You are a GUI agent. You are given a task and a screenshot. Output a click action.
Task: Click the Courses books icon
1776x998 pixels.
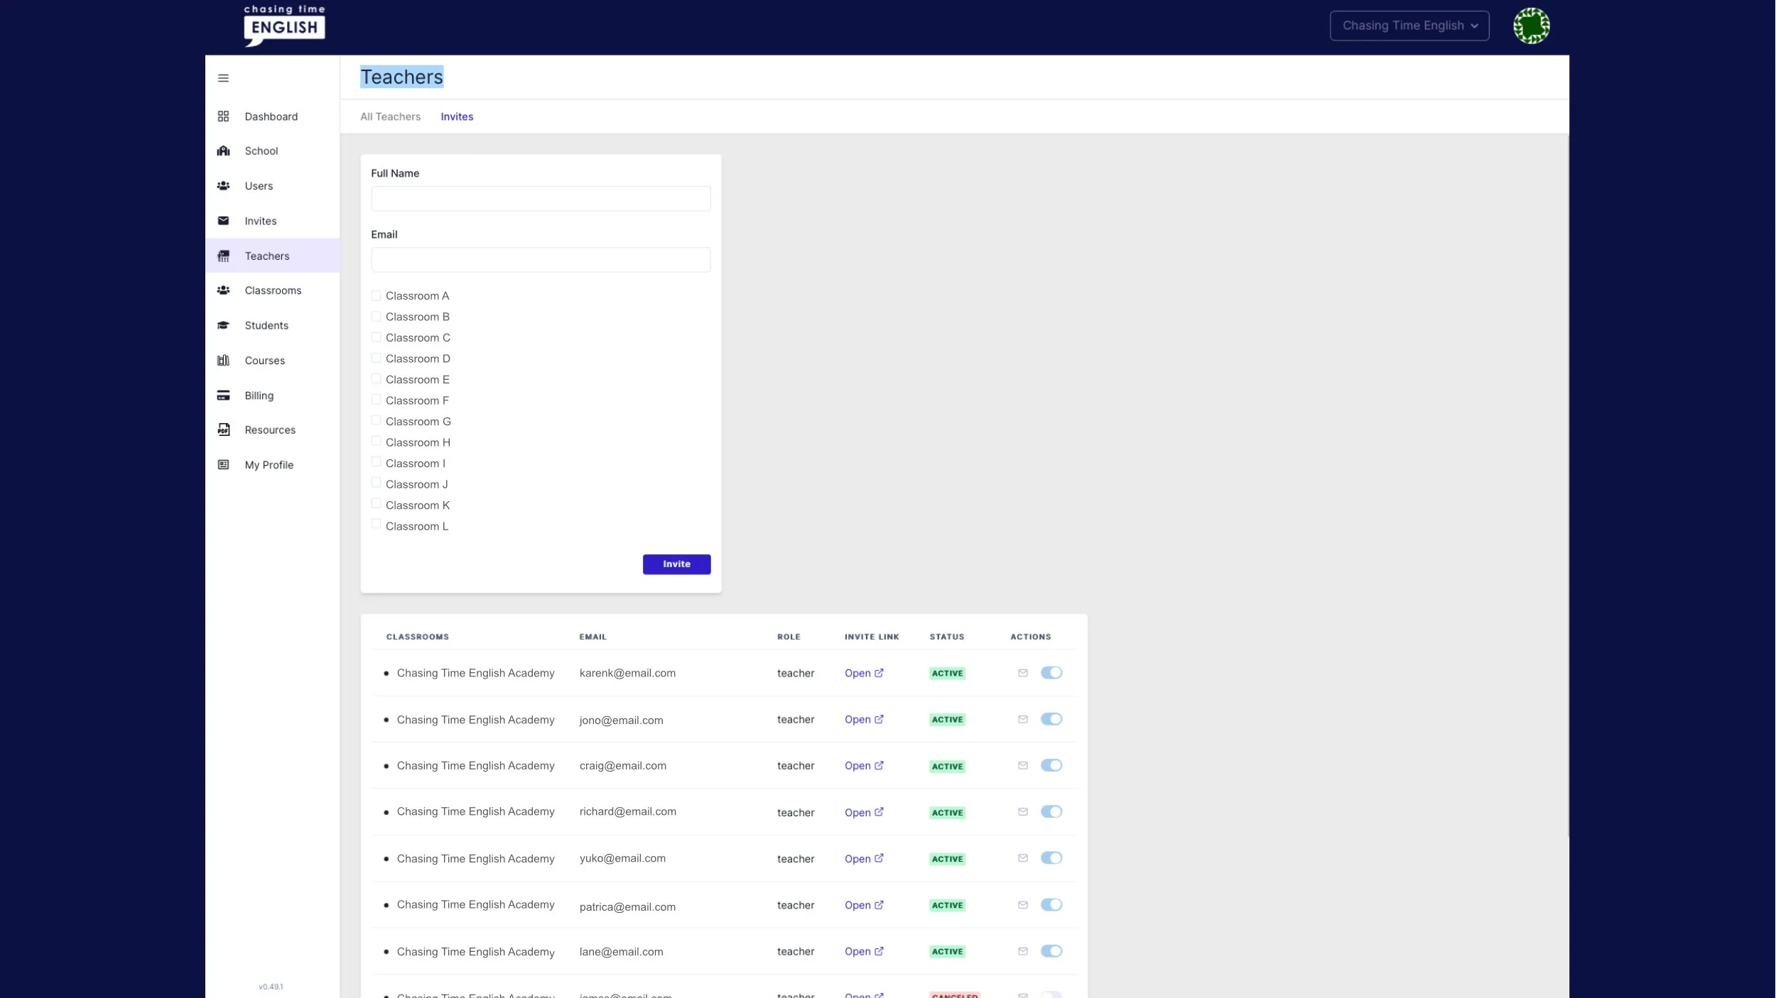tap(223, 361)
